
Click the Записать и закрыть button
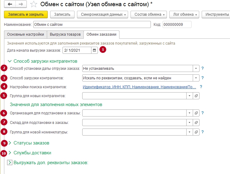[x=26, y=14]
